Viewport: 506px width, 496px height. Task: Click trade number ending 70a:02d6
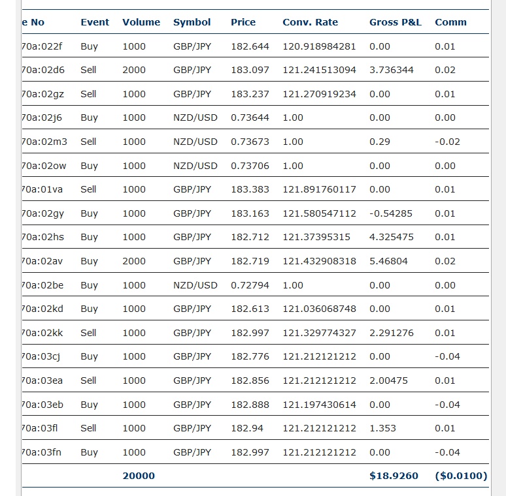(x=42, y=70)
